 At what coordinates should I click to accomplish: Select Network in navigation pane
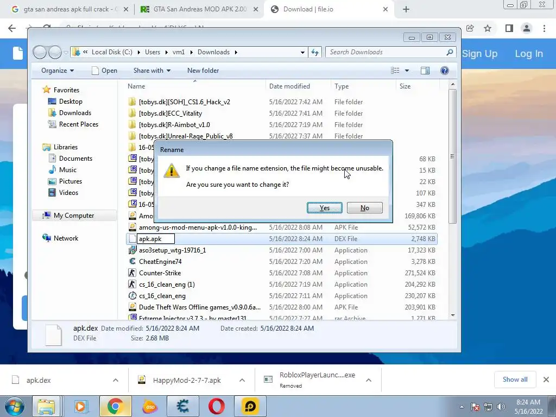click(66, 238)
